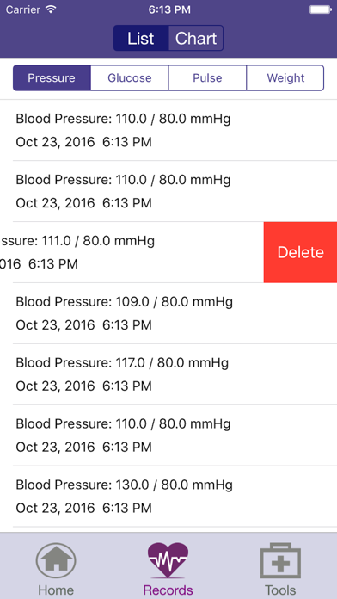Select the Glucose segment

point(130,78)
